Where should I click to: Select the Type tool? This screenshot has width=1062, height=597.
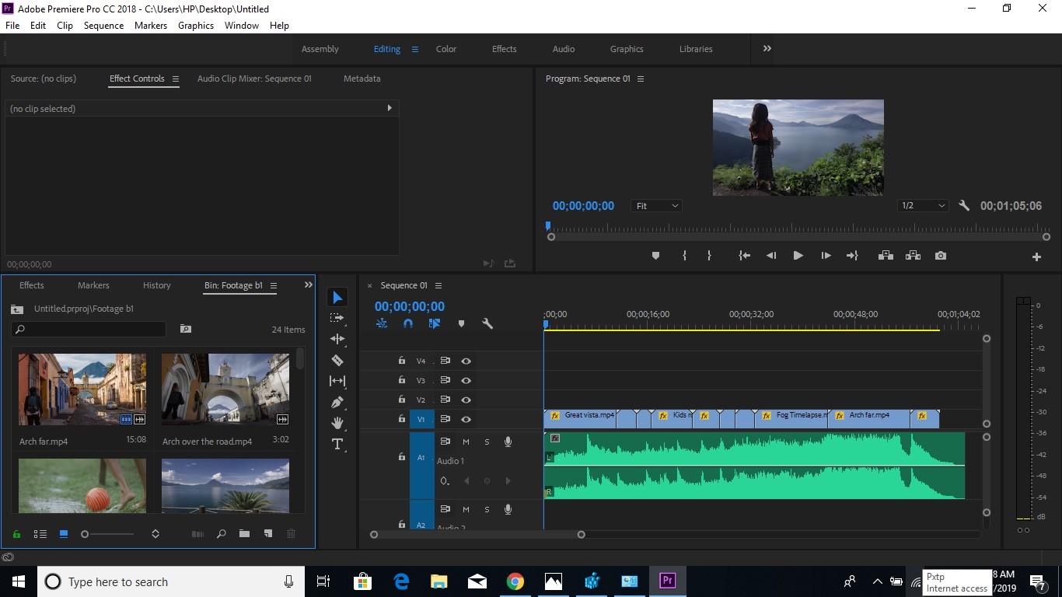point(337,444)
